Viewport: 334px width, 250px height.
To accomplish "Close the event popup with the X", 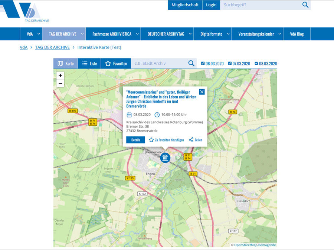I will click(x=202, y=91).
